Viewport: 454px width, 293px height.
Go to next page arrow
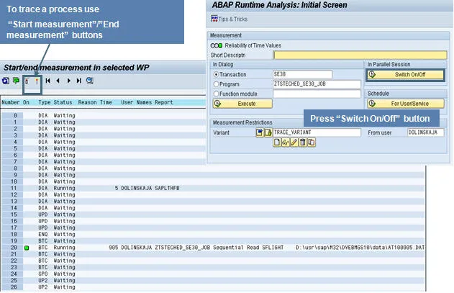(x=68, y=81)
